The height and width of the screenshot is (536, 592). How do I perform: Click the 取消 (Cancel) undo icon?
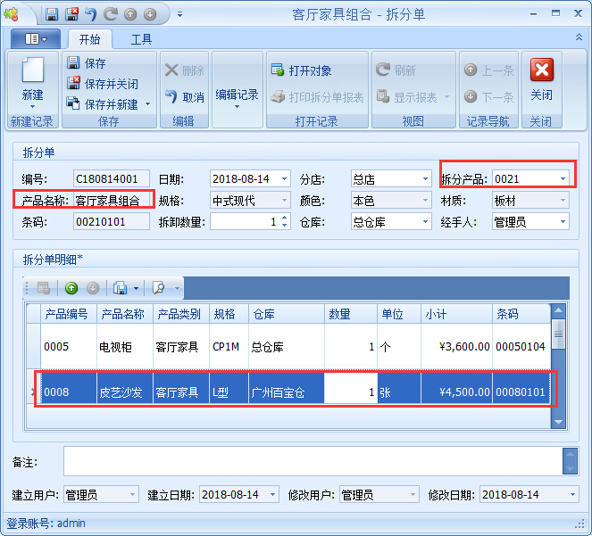pyautogui.click(x=172, y=96)
